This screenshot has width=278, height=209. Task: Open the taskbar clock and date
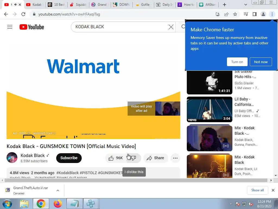point(264,204)
